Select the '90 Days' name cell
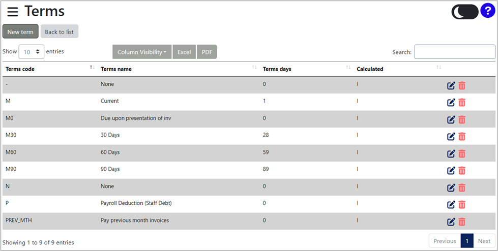Viewport: 498px width, 251px height. coord(110,169)
